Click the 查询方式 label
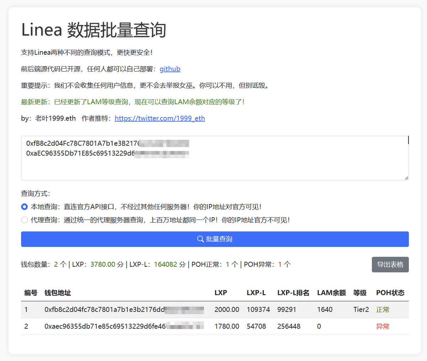This screenshot has width=427, height=361. click(36, 193)
